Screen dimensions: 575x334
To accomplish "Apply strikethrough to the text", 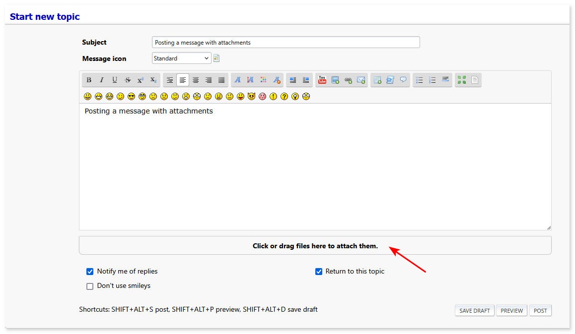I will pos(127,80).
